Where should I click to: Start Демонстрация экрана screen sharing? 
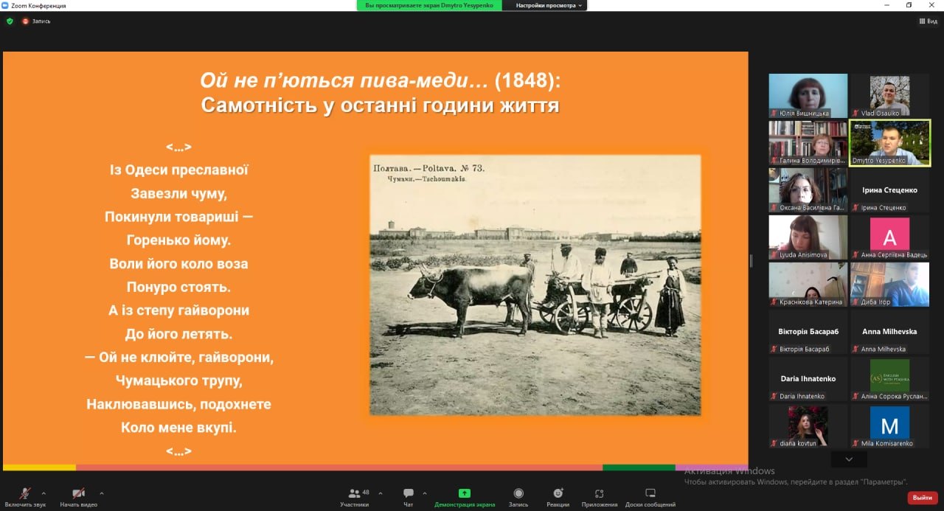(465, 497)
